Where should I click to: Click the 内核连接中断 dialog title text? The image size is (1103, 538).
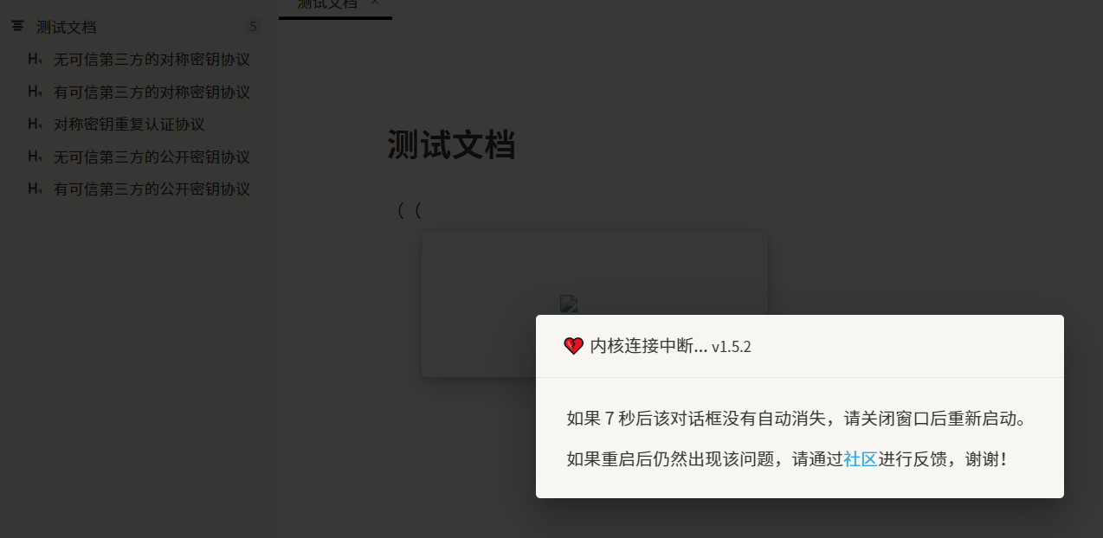(649, 346)
